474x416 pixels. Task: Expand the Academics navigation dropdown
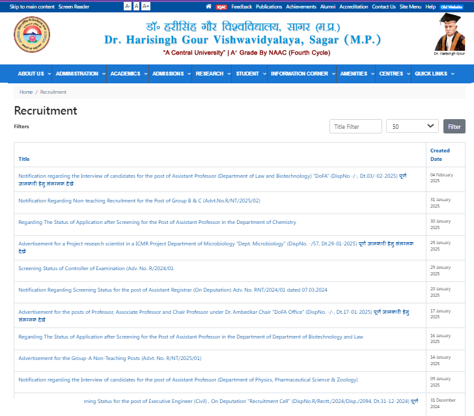click(128, 74)
